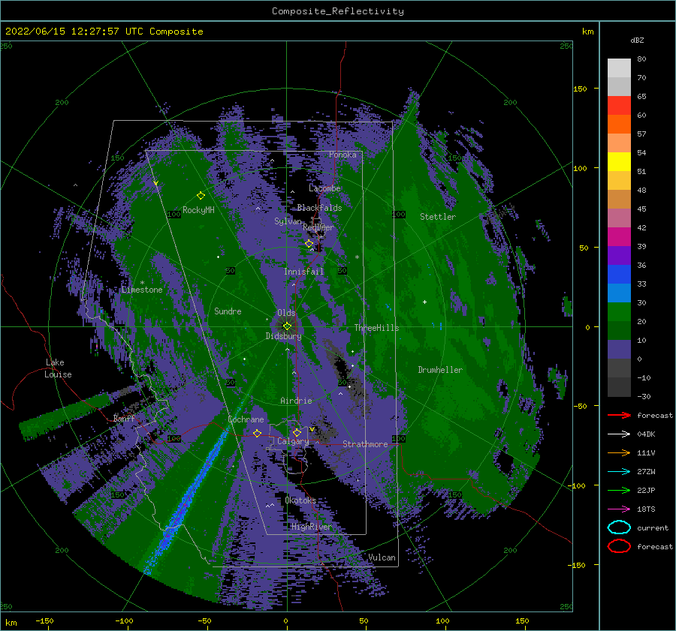Click the red forecast arrow in the legend
The image size is (676, 631).
(x=619, y=415)
